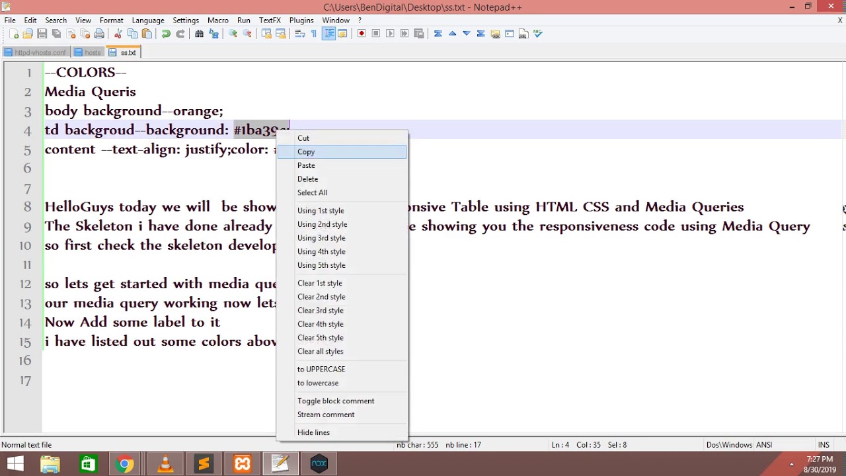Click the New file toolbar icon
The width and height of the screenshot is (846, 476).
[x=14, y=34]
